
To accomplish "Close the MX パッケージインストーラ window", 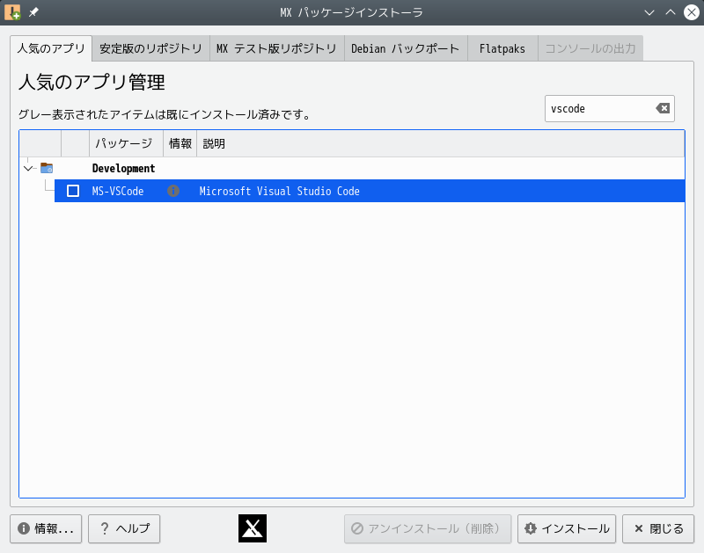I will (x=692, y=12).
